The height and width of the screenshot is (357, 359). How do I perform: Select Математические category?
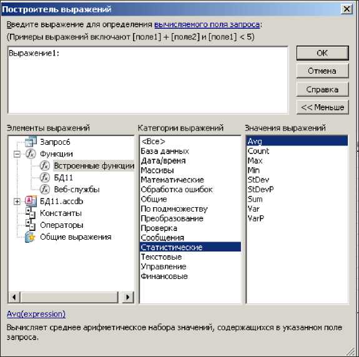point(190,180)
